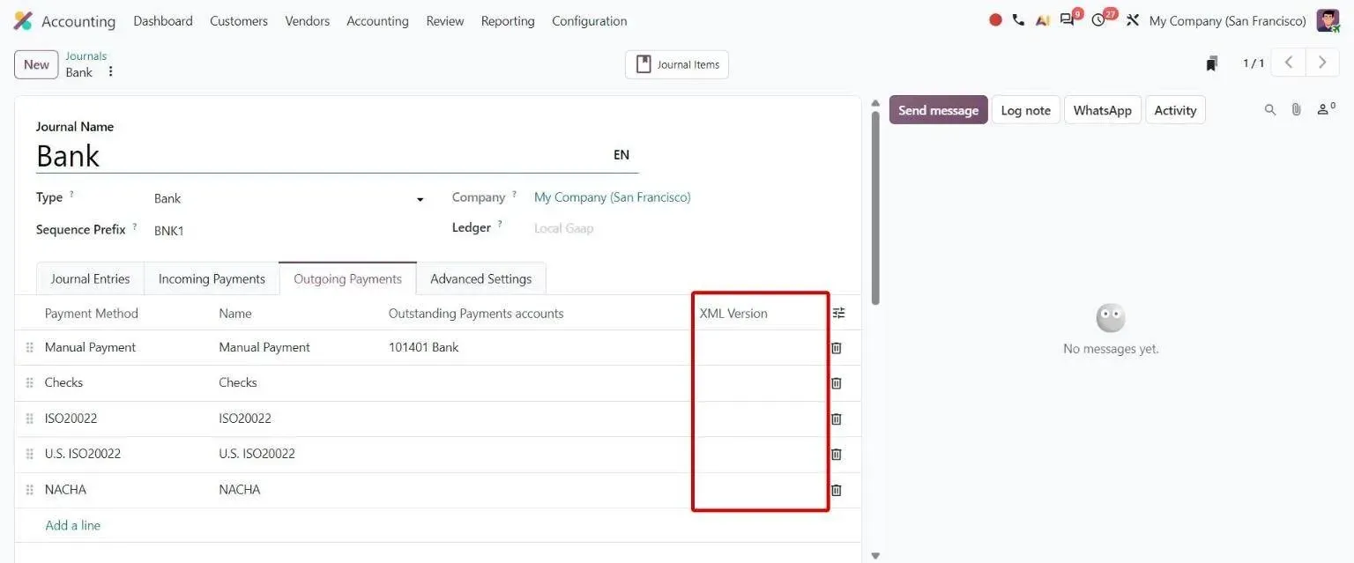Viewport: 1354px width, 563px height.
Task: Schedule an Activity button
Action: click(x=1175, y=110)
